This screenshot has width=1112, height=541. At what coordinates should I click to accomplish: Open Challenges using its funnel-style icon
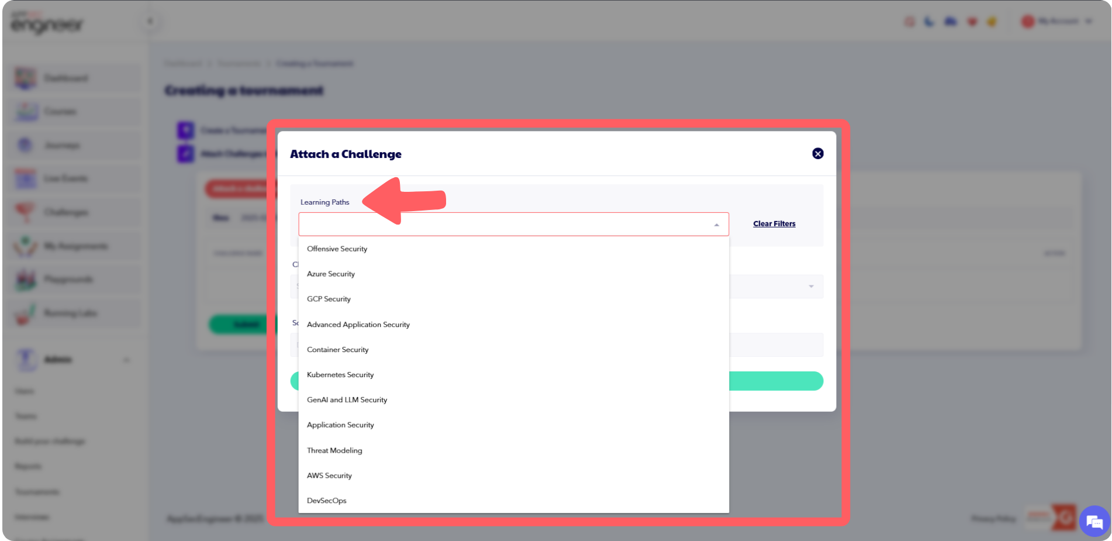click(25, 212)
